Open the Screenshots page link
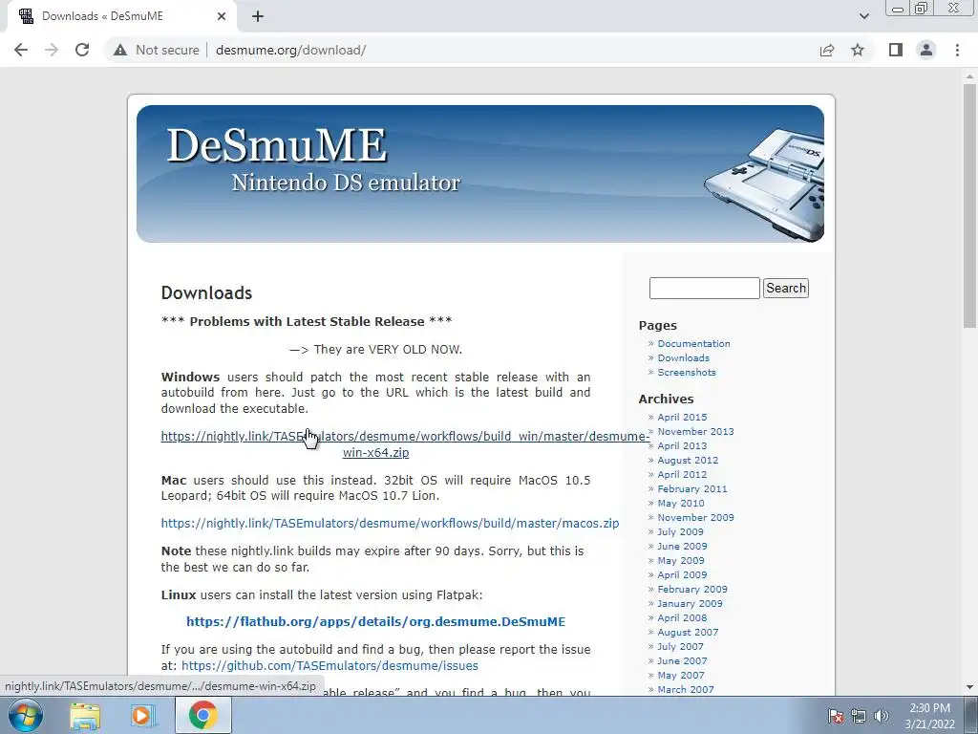The width and height of the screenshot is (978, 734). click(x=686, y=372)
